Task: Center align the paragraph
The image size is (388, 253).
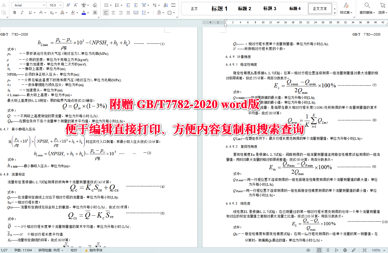Action: click(x=113, y=12)
